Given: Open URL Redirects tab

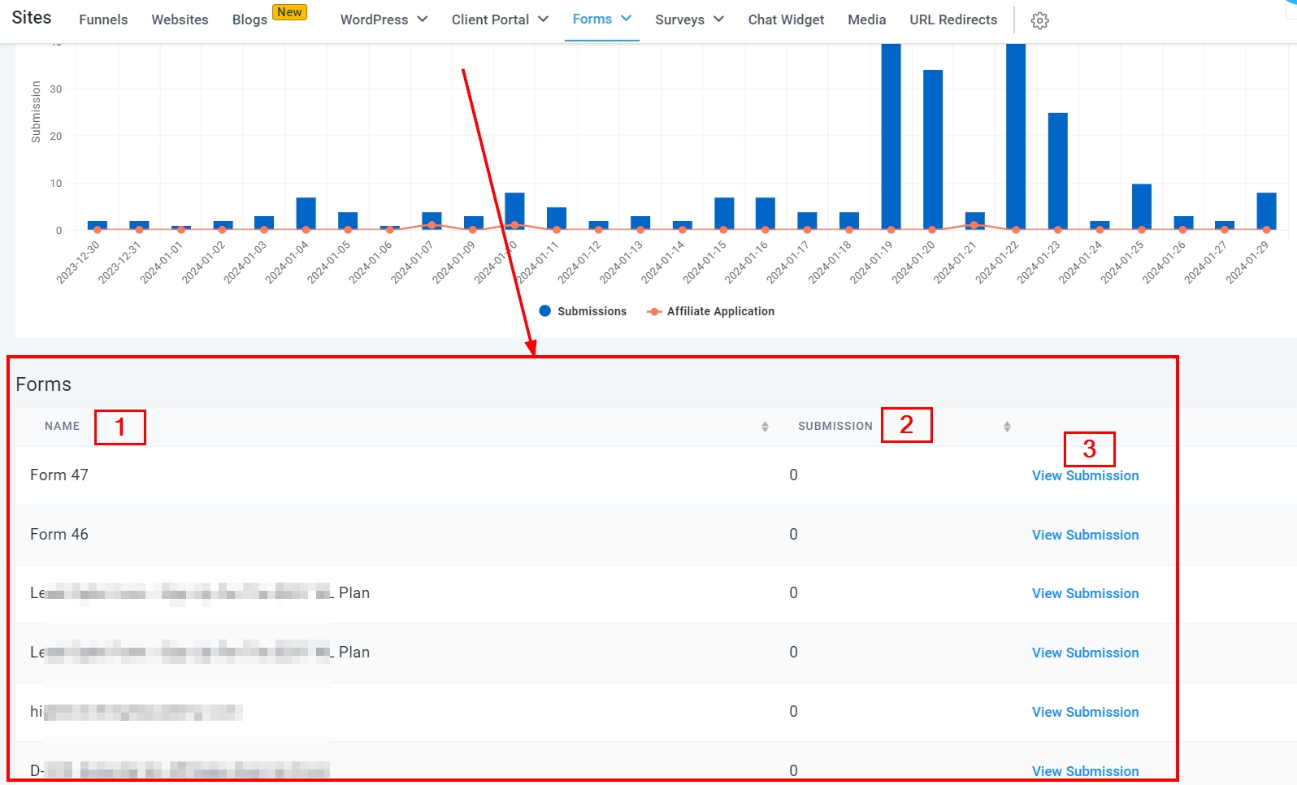Looking at the screenshot, I should click(953, 20).
